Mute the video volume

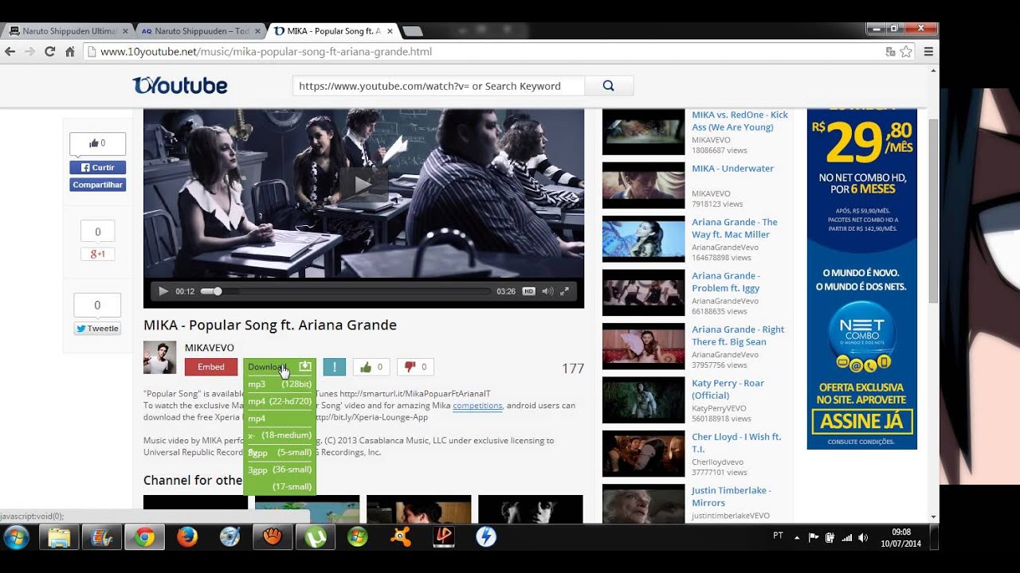click(547, 291)
